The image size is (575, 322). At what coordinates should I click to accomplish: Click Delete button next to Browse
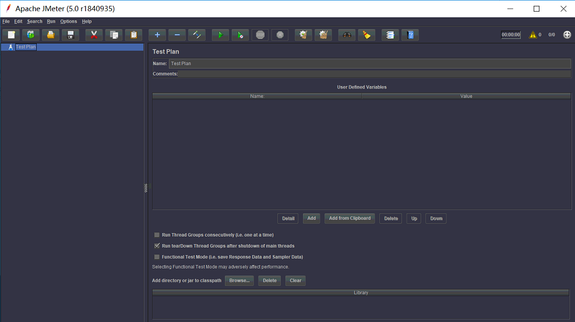270,281
